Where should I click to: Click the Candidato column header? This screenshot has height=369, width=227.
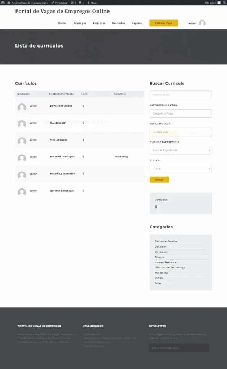[23, 94]
